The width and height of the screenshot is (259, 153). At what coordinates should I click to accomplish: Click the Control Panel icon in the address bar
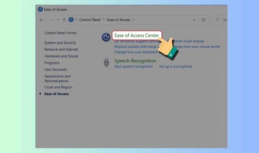(x=71, y=19)
